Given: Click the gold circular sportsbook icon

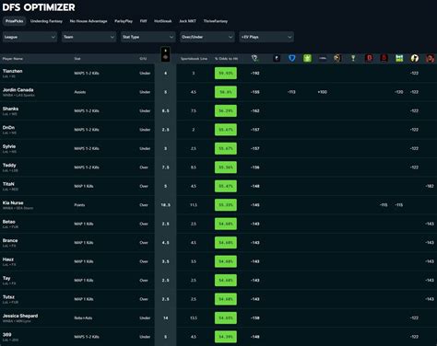Looking at the screenshot, I should click(x=337, y=58).
